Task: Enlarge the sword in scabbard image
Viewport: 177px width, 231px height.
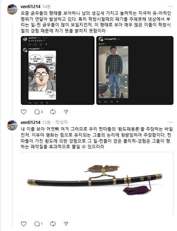Action: pos(97,184)
